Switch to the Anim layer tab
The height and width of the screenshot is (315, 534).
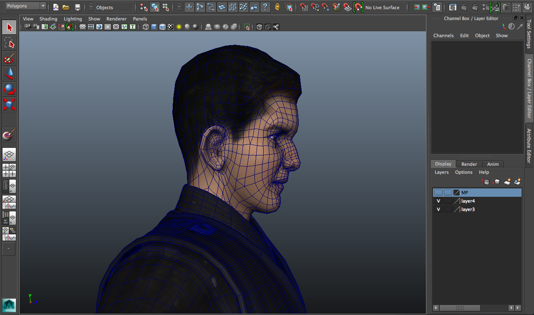tap(493, 164)
